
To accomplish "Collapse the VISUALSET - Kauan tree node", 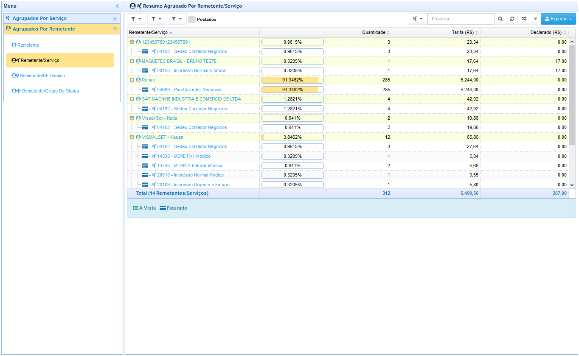I will click(x=132, y=137).
